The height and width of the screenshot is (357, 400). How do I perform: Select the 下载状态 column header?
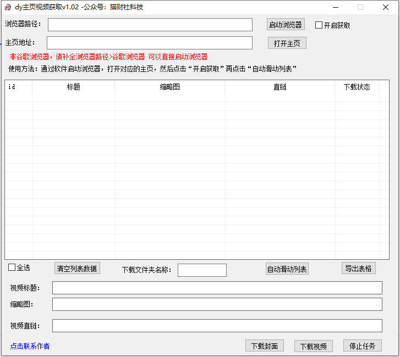[357, 87]
